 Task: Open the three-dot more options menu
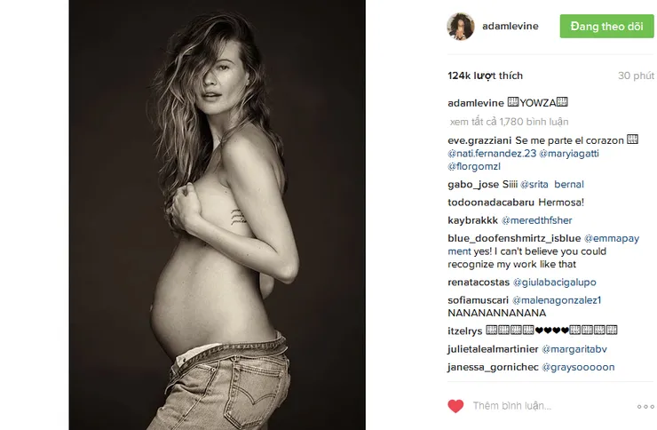[x=645, y=407]
